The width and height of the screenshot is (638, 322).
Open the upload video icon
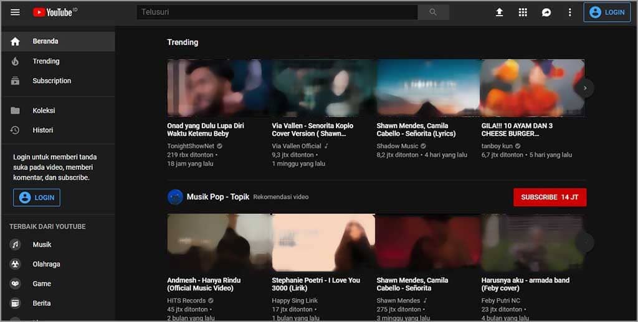[499, 12]
